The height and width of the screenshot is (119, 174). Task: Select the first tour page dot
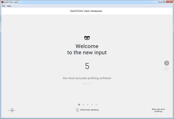79,105
